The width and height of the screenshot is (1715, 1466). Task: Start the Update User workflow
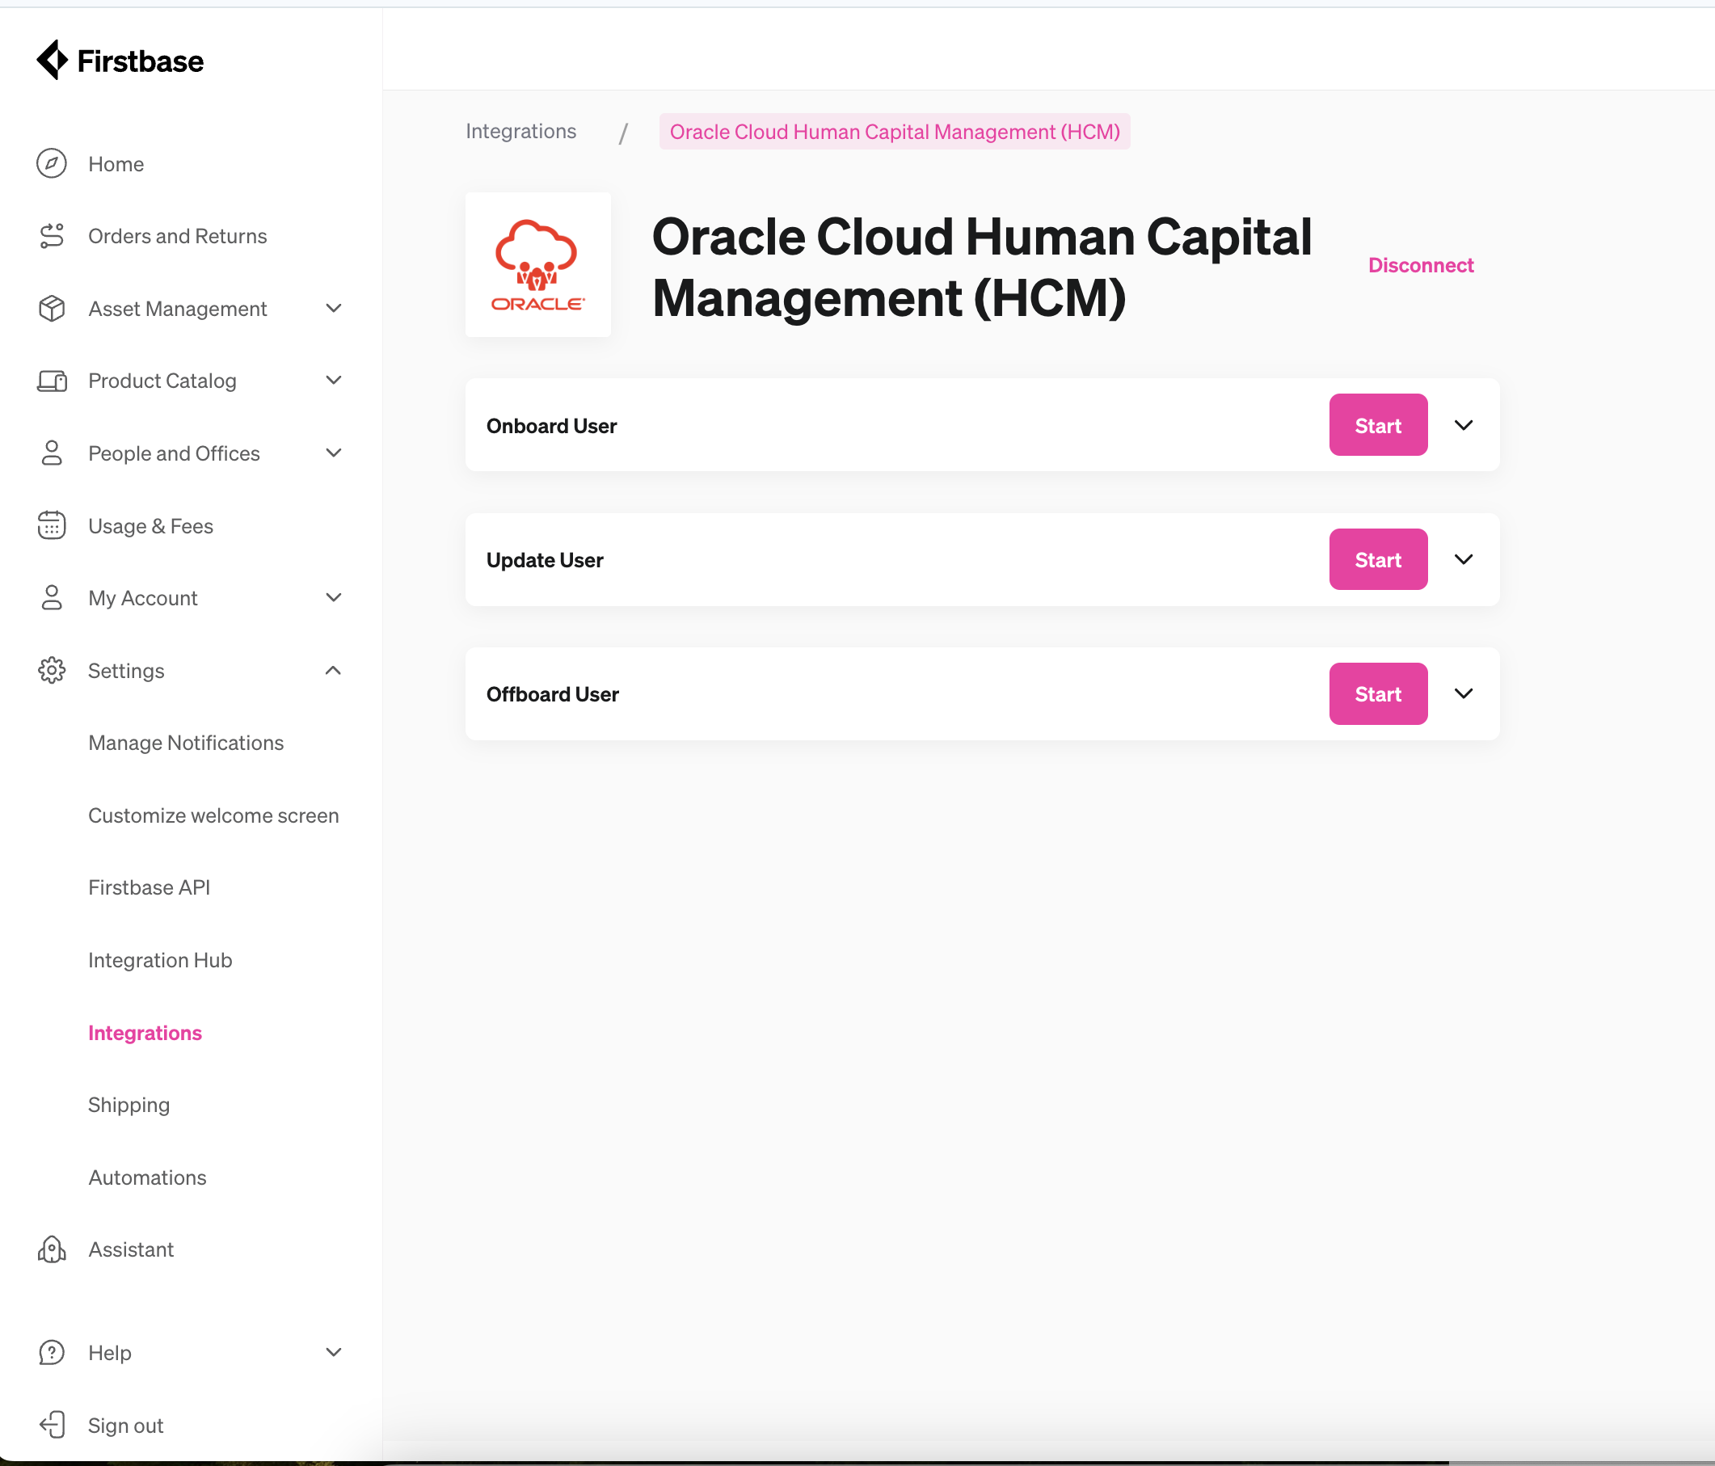(1378, 559)
